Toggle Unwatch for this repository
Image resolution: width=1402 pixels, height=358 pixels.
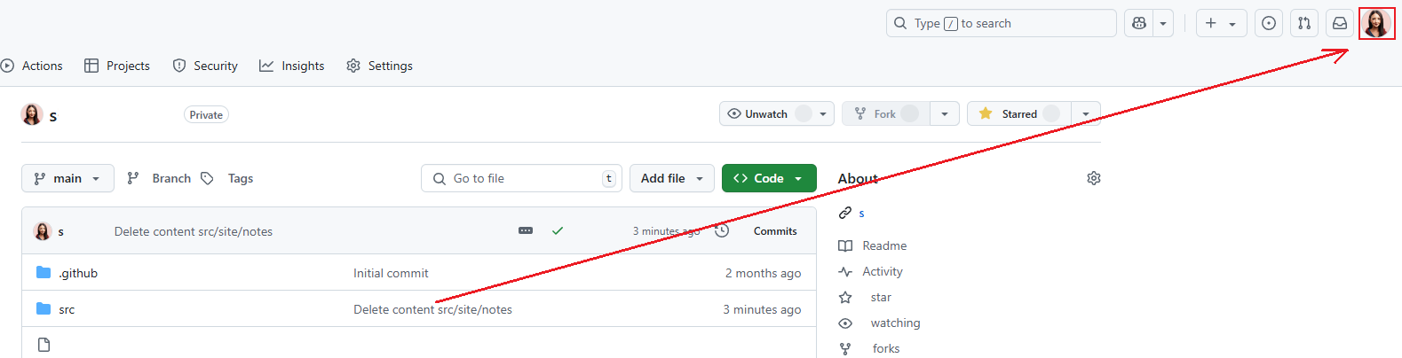click(766, 114)
